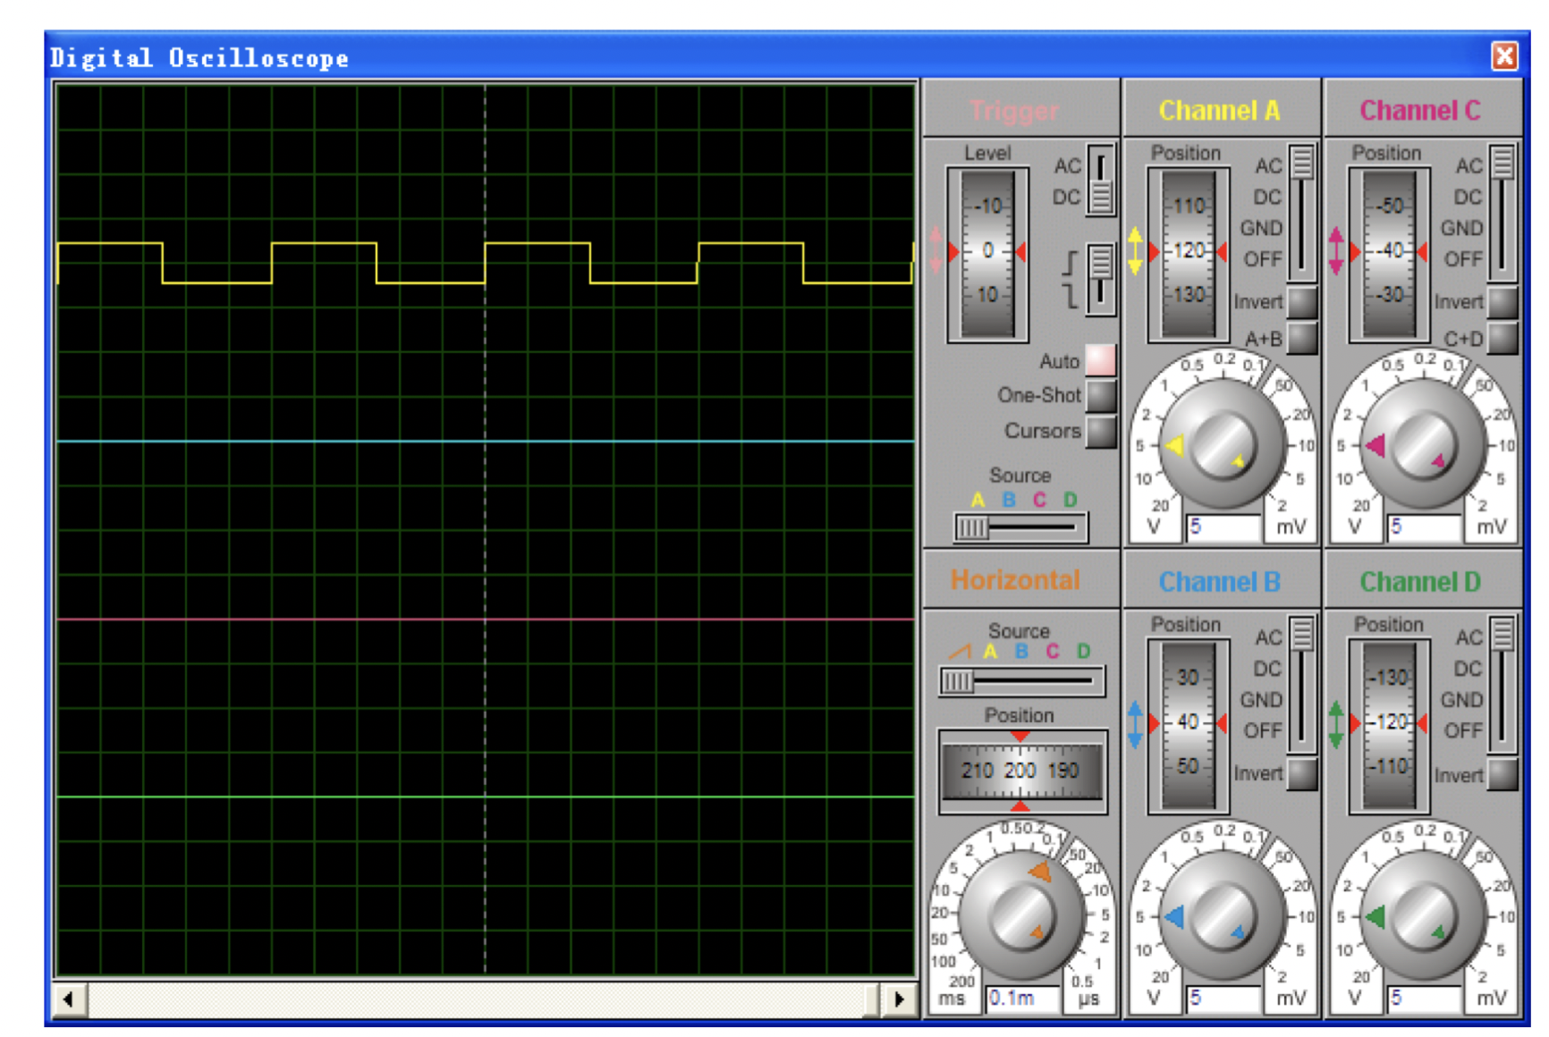Click the waveform scroll right arrow
The width and height of the screenshot is (1549, 1037).
pos(899,999)
